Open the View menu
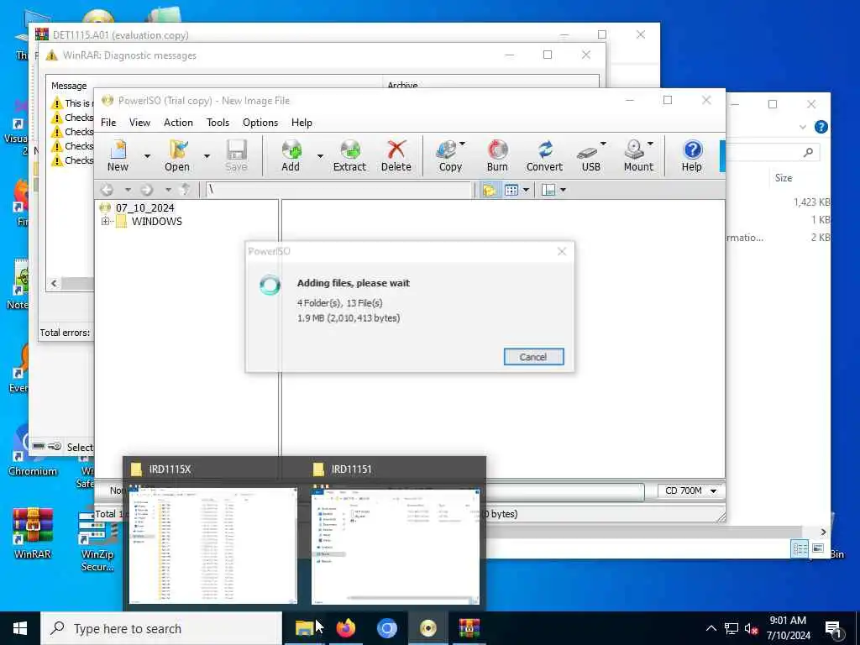The height and width of the screenshot is (645, 860). pyautogui.click(x=140, y=123)
